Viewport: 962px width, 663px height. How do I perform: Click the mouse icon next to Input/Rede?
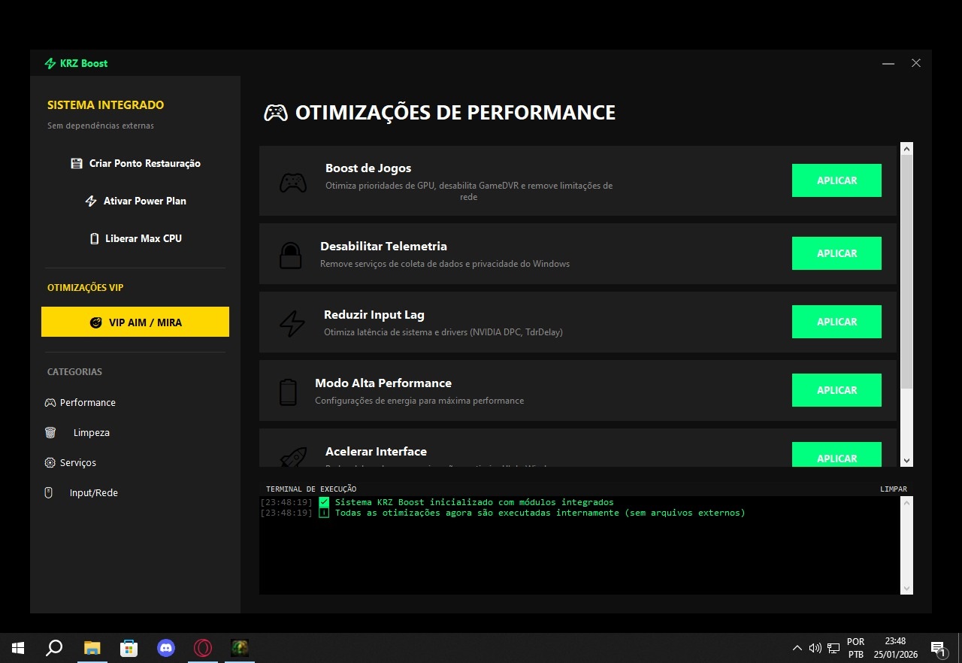pos(48,492)
